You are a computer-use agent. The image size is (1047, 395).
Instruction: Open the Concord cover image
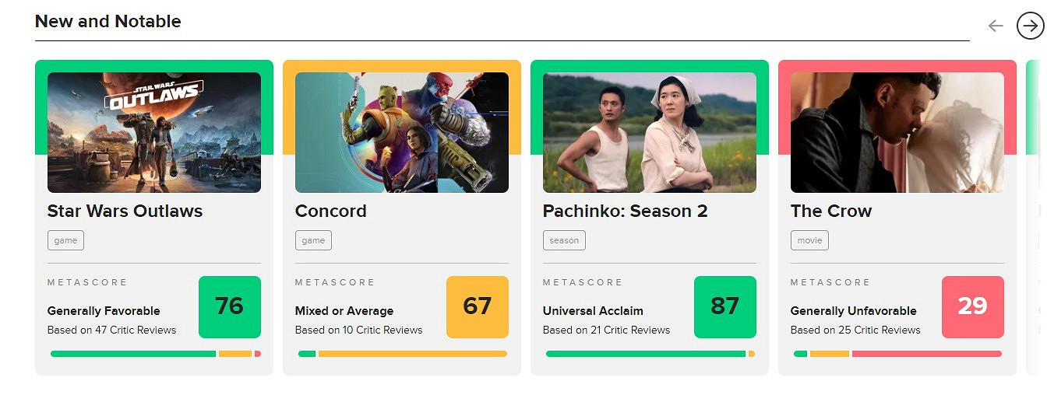(402, 132)
